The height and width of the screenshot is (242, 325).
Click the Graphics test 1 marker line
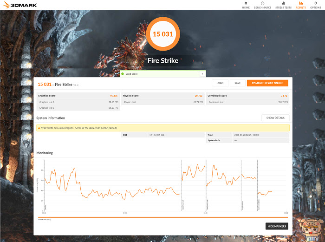[x=182, y=185]
